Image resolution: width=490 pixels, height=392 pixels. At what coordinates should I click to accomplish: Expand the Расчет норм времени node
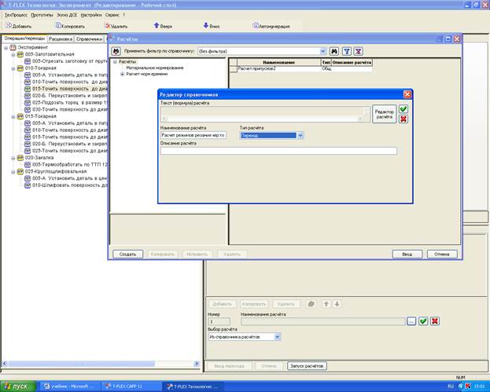[x=122, y=74]
